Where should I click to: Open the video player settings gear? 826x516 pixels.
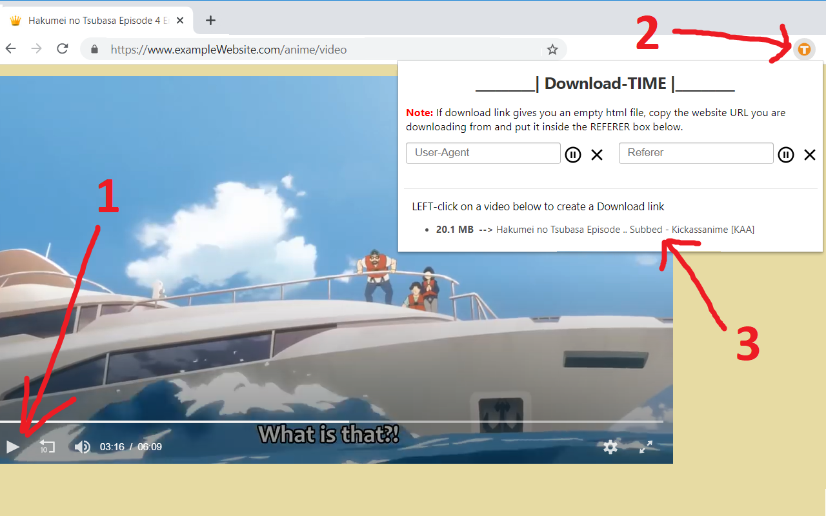[x=610, y=446]
